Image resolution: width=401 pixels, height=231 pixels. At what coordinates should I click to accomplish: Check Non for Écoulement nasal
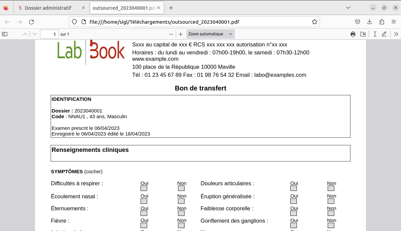181,201
